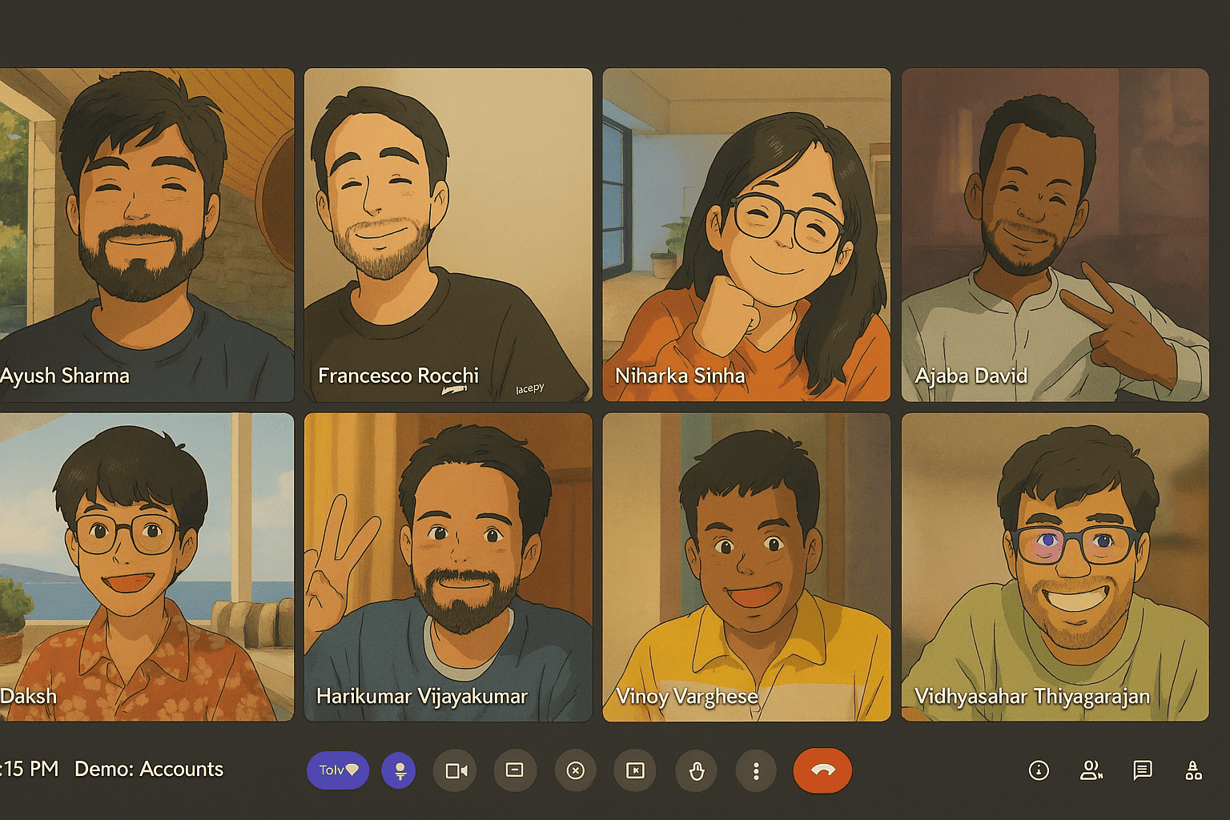Select Vidhyasahar Thiyagarajan's video tile
Image resolution: width=1230 pixels, height=820 pixels.
pos(1055,567)
